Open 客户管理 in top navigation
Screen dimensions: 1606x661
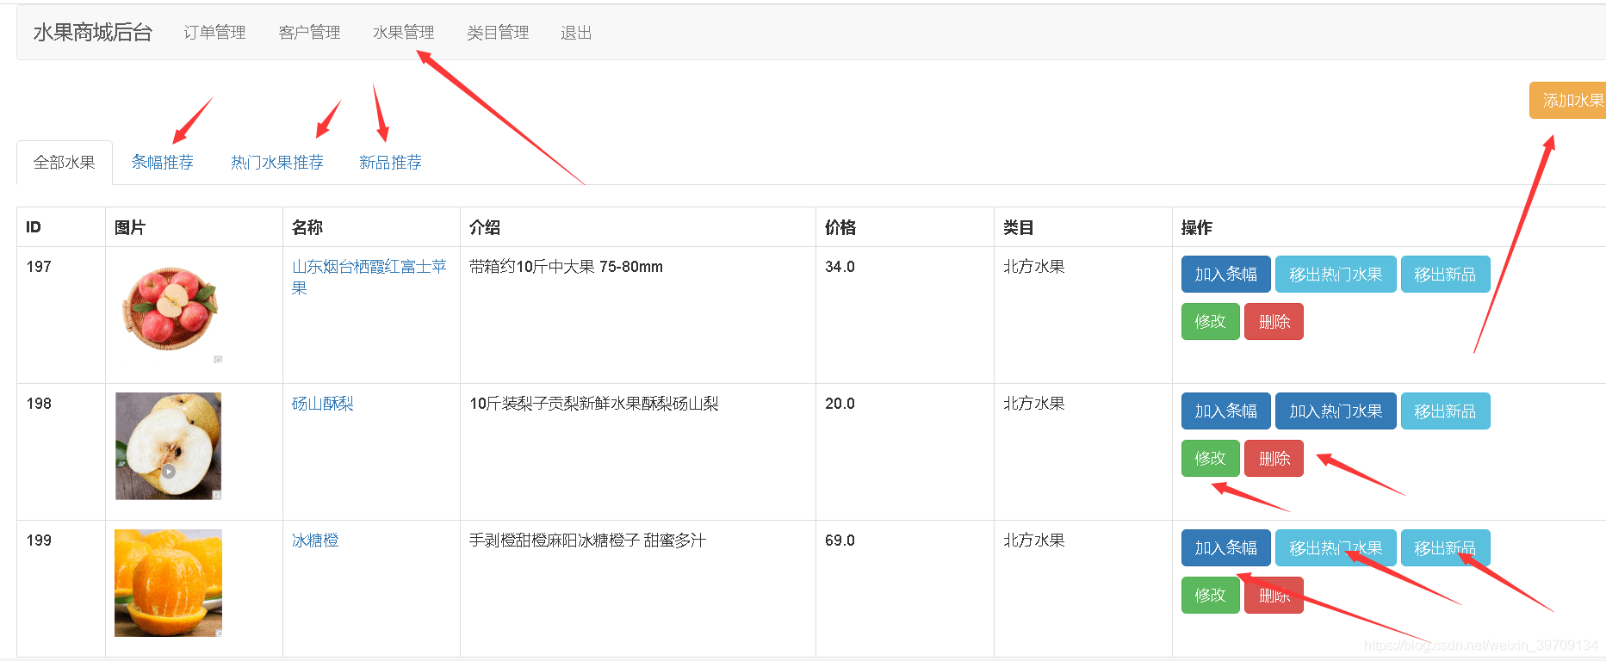coord(309,33)
